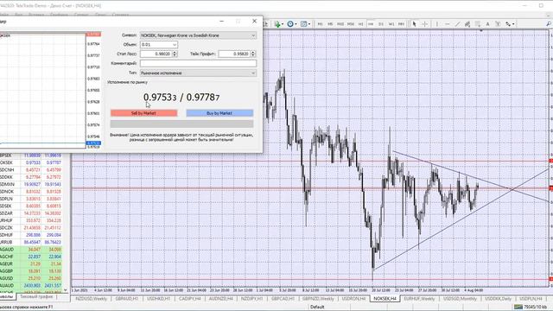This screenshot has width=553, height=311.
Task: Open the order Type dropdown
Action: (198, 73)
